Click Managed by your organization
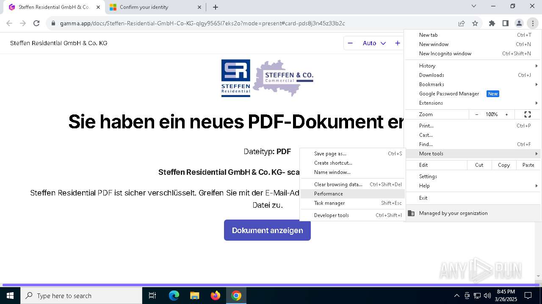The width and height of the screenshot is (542, 304). [x=473, y=213]
